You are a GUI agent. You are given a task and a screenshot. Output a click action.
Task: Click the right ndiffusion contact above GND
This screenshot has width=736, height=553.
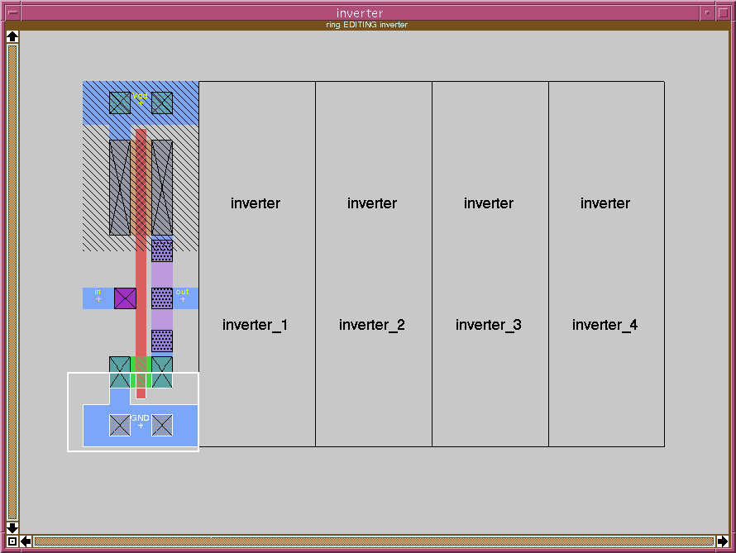click(x=162, y=372)
